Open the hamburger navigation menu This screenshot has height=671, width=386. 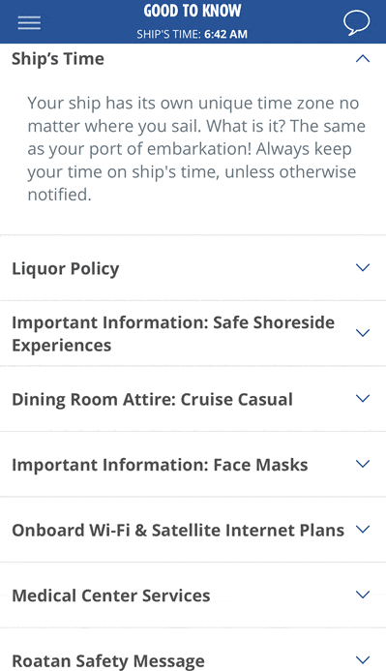pyautogui.click(x=29, y=23)
